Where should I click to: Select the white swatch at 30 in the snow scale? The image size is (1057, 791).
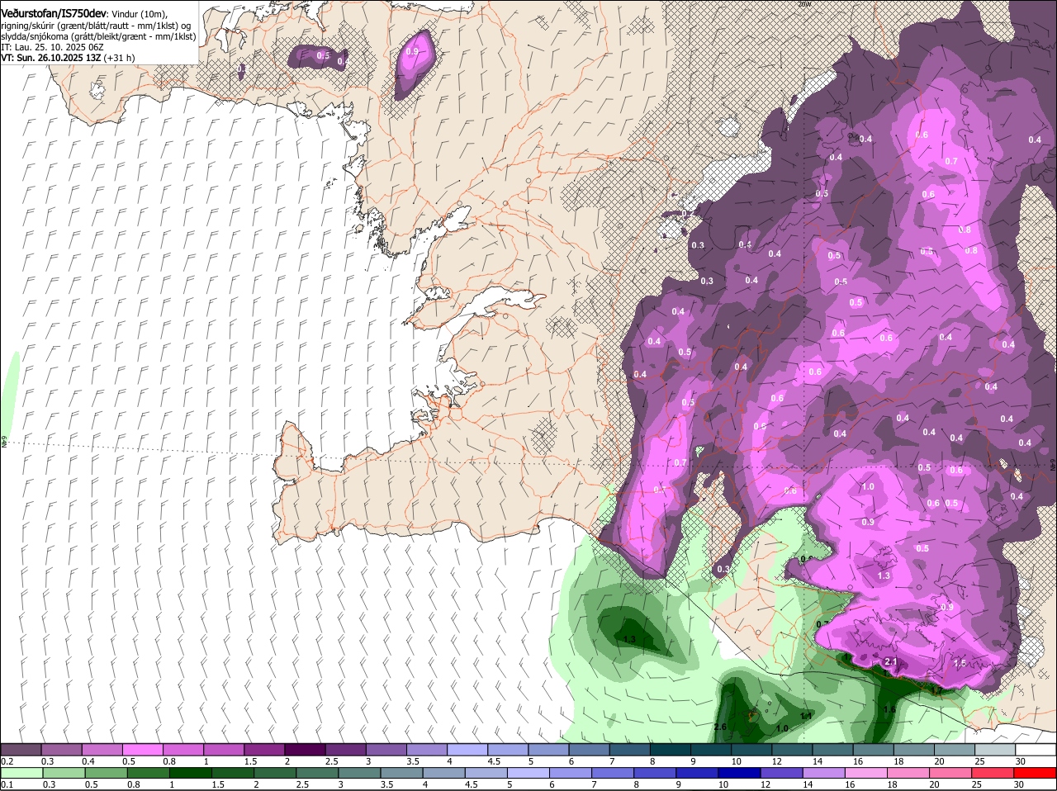1036,749
